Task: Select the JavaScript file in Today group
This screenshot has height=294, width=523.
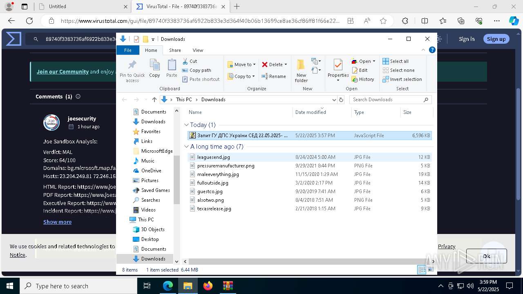Action: click(x=309, y=136)
